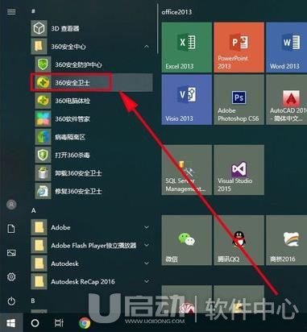Open Pictures from Start sidebar
This screenshot has height=332, width=307.
(x=11, y=253)
